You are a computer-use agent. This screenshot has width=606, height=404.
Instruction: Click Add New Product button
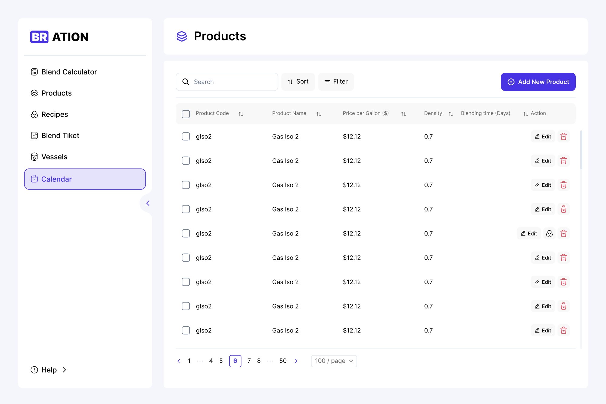pos(538,82)
